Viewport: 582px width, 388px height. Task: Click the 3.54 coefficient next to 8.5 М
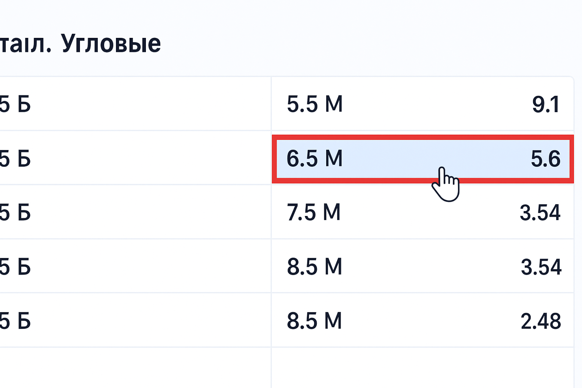click(541, 267)
